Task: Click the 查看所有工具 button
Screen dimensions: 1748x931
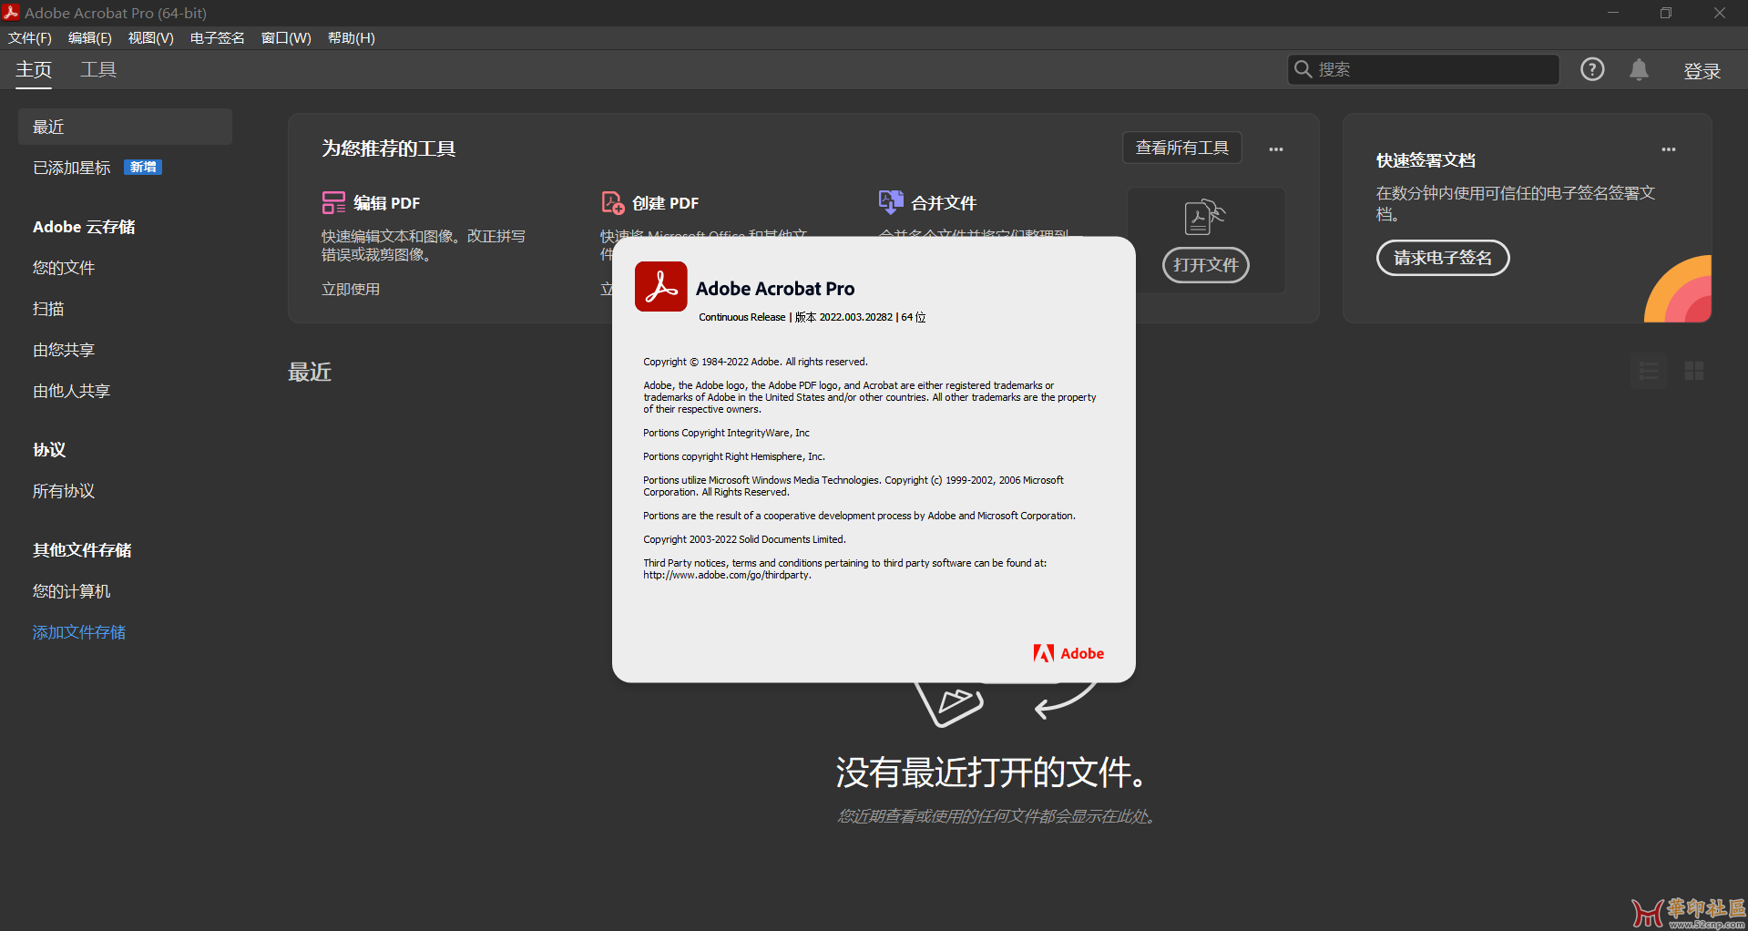Action: [x=1182, y=148]
